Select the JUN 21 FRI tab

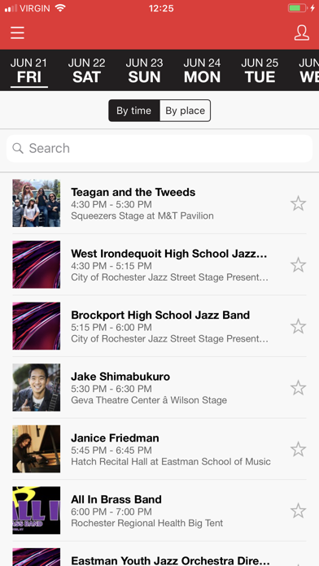click(x=29, y=71)
